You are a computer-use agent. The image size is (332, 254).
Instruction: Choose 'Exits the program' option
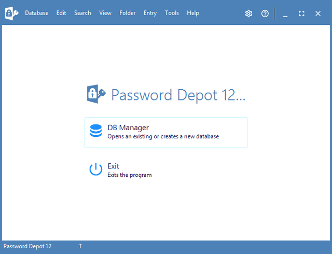pos(129,175)
